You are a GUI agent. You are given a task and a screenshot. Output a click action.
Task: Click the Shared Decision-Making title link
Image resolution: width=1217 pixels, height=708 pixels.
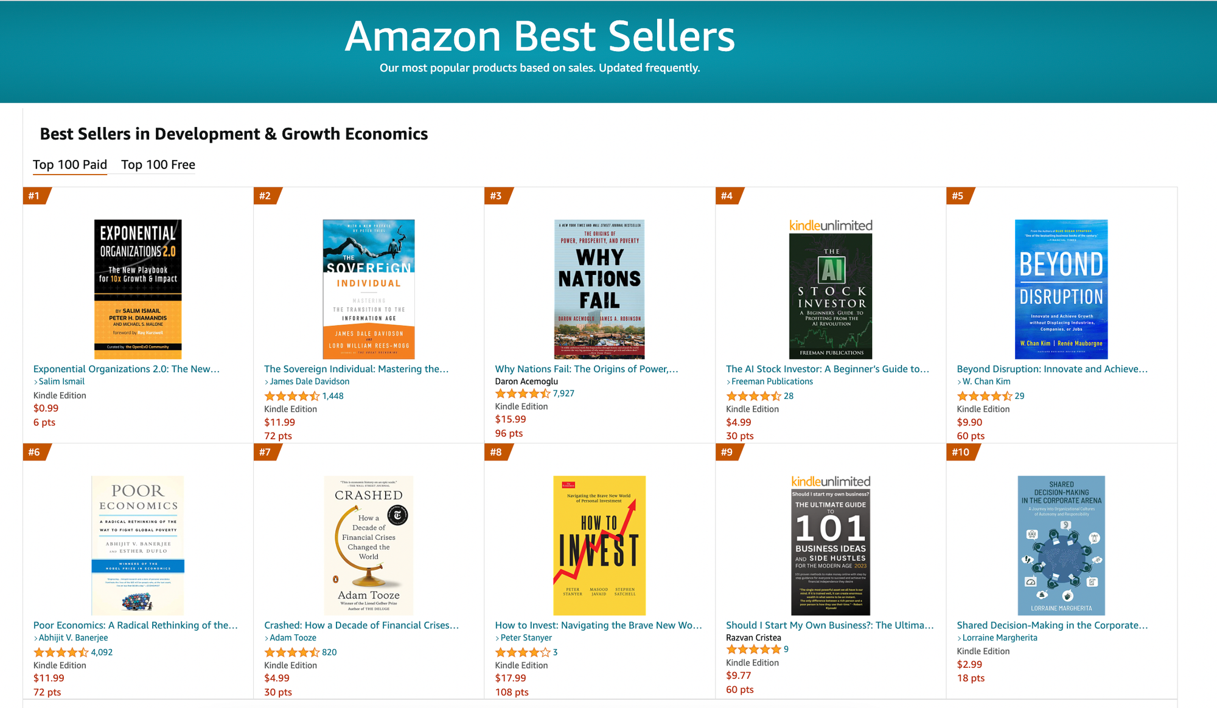point(1052,625)
